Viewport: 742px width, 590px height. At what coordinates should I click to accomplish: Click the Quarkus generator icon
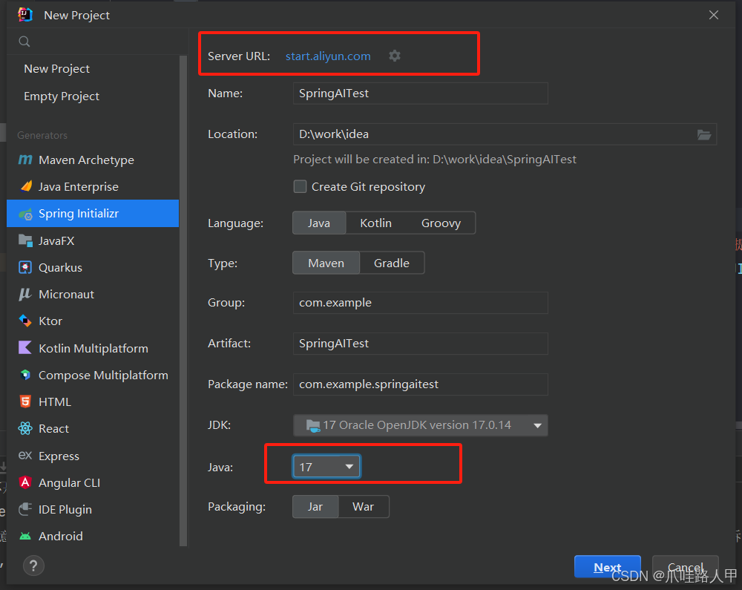pos(25,267)
